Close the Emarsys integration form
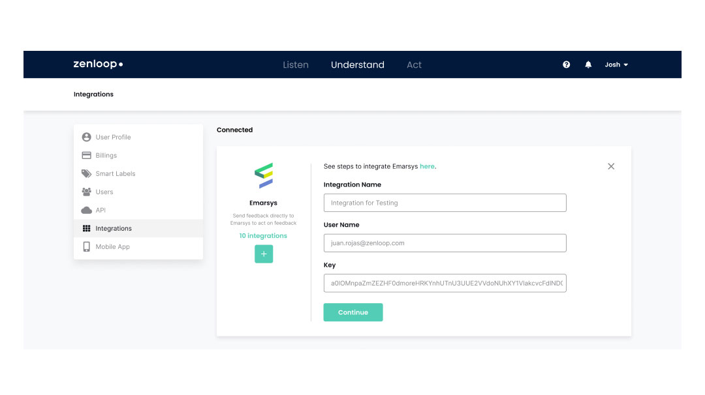Screen dimensions: 705x395 (x=611, y=166)
